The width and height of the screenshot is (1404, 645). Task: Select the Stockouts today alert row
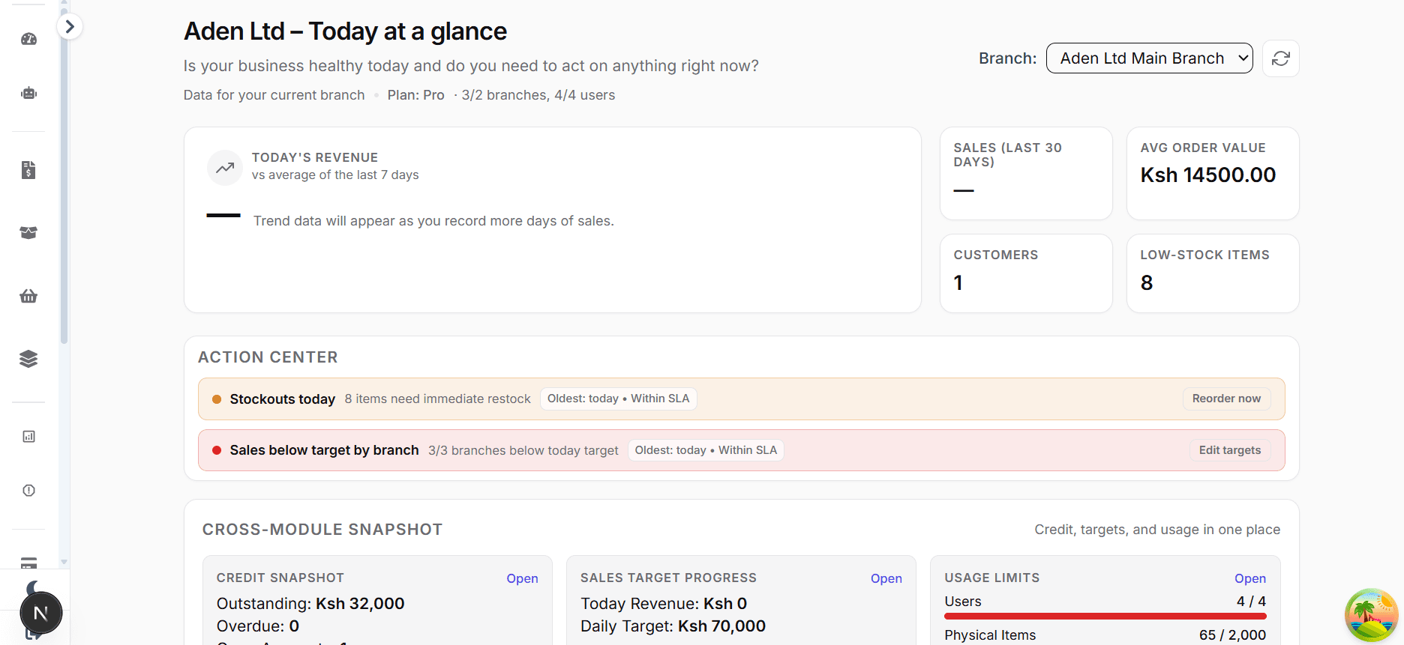coord(742,399)
